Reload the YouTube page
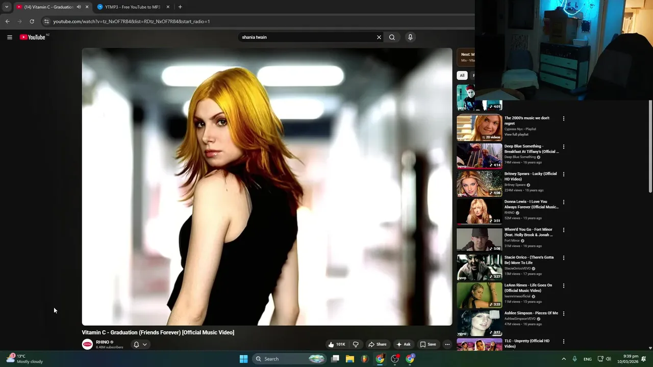 [x=32, y=21]
